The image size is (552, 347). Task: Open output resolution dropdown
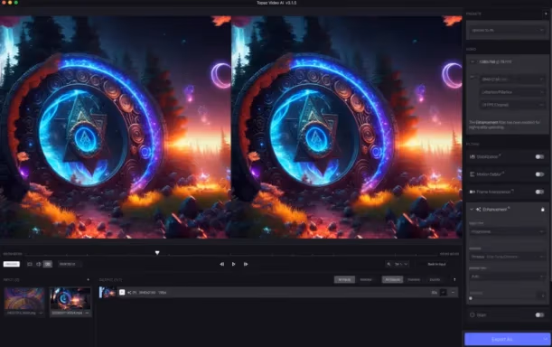coord(512,80)
